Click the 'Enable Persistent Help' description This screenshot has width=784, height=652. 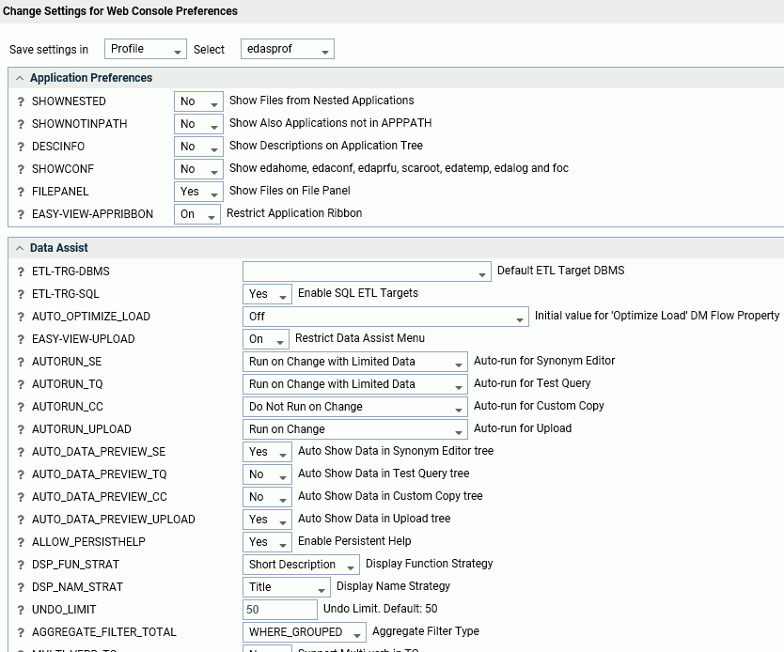click(354, 541)
